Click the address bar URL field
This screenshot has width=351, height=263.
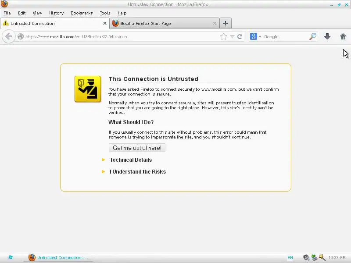pos(121,36)
